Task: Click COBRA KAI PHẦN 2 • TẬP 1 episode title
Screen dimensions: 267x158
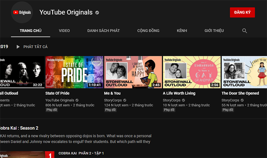Action: point(81,153)
